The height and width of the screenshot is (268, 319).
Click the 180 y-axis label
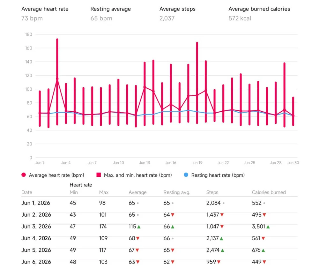click(x=29, y=34)
